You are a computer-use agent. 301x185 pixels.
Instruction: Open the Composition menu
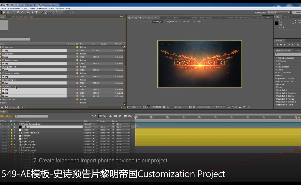pyautogui.click(x=14, y=9)
